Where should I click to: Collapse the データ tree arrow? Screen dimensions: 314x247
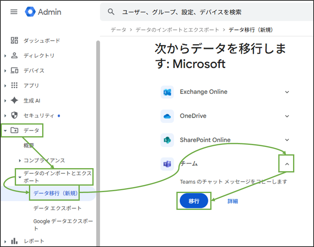point(5,131)
